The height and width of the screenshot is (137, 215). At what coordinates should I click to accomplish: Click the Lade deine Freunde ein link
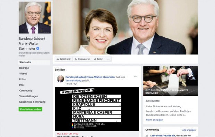pos(163,136)
